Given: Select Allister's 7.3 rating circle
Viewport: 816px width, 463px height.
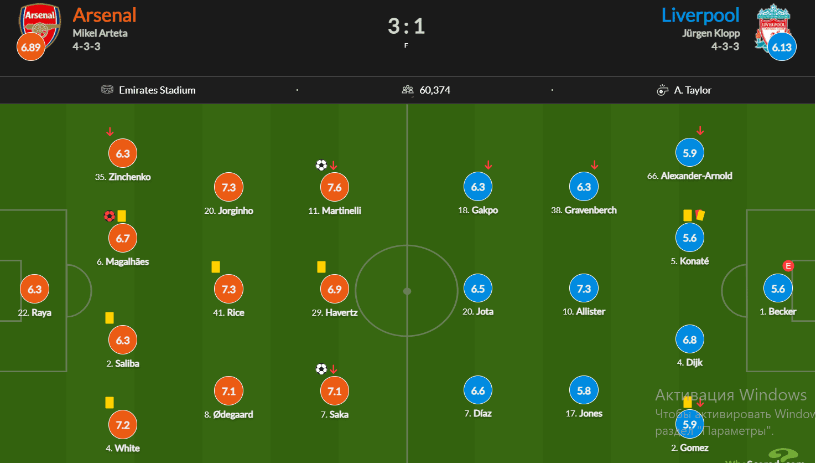Looking at the screenshot, I should click(584, 289).
